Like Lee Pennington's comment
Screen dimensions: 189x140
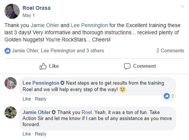(x=26, y=99)
